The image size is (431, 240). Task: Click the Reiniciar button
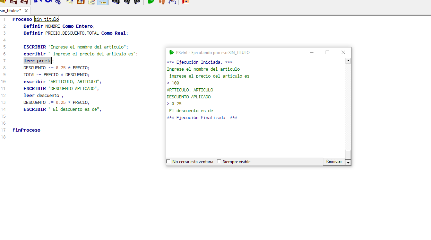tap(334, 161)
